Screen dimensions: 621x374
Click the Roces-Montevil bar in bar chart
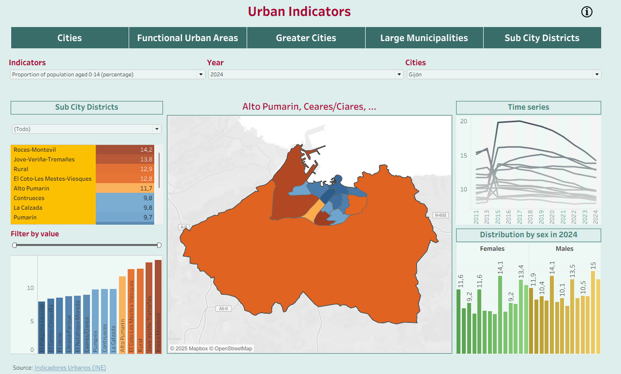click(x=158, y=306)
